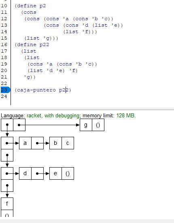174x223 pixels.
Task: Click the 'c' box in diagram
Action: [68, 143]
